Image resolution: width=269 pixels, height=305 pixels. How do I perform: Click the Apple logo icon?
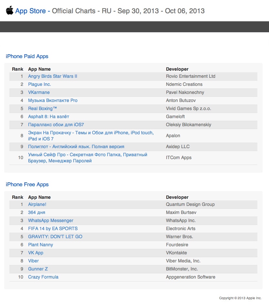tap(10, 10)
